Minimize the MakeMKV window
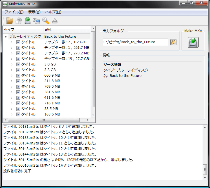 (x=184, y=3)
